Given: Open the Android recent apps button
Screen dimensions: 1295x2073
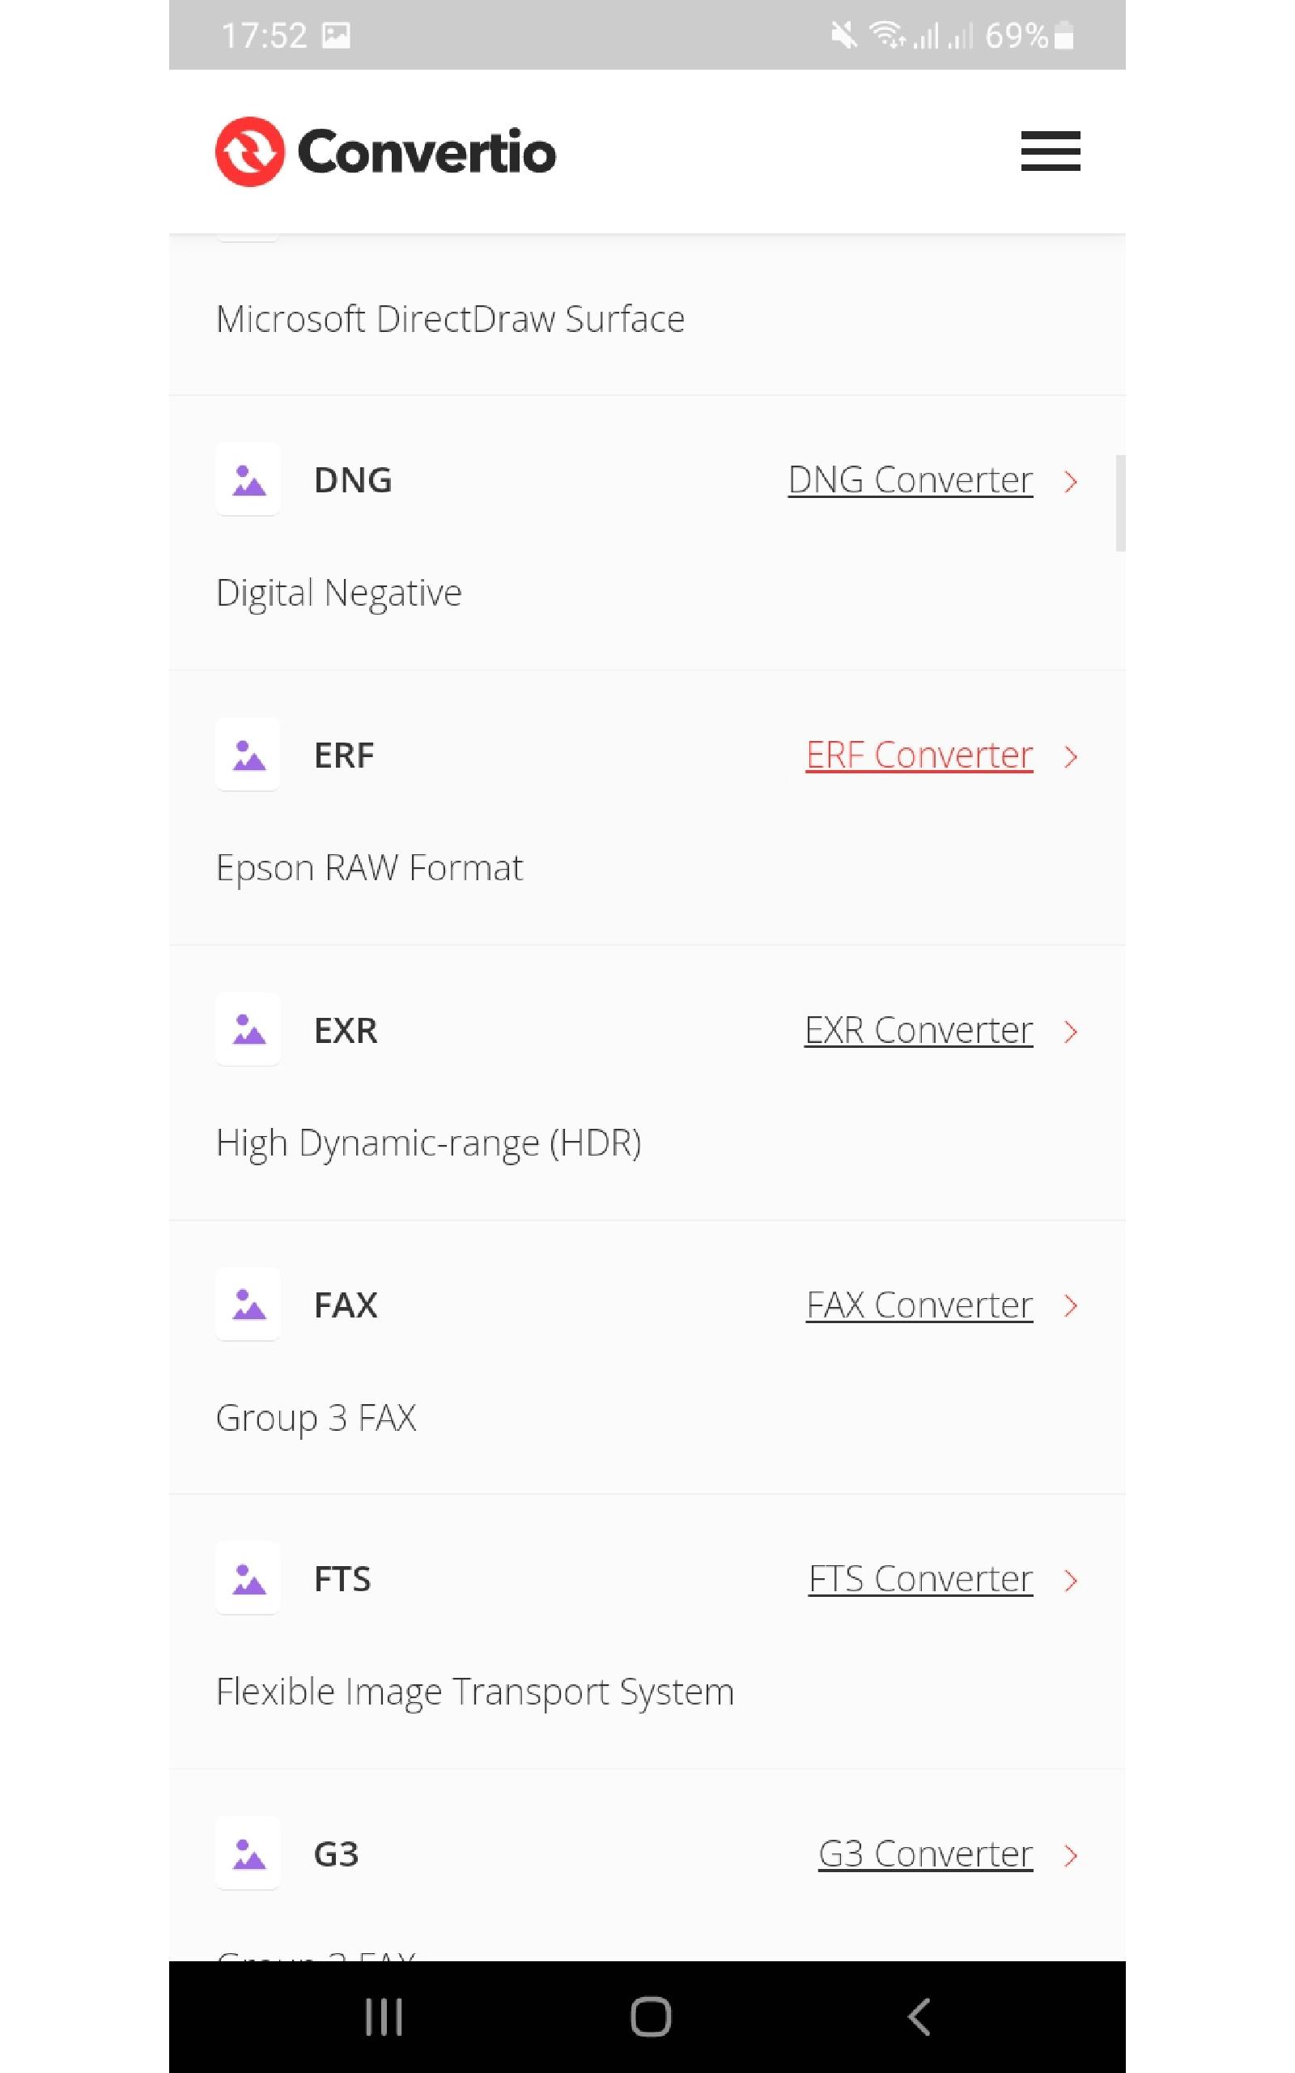Looking at the screenshot, I should pyautogui.click(x=384, y=2016).
